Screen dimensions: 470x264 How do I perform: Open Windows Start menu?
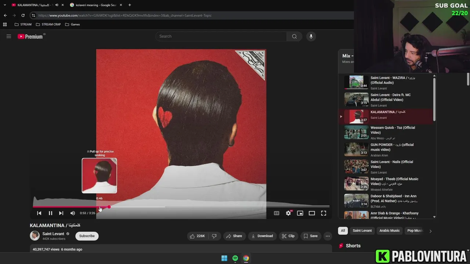[224, 258]
